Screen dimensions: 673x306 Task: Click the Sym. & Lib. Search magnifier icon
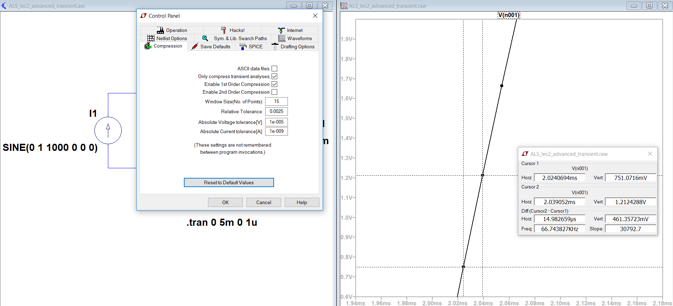[205, 38]
